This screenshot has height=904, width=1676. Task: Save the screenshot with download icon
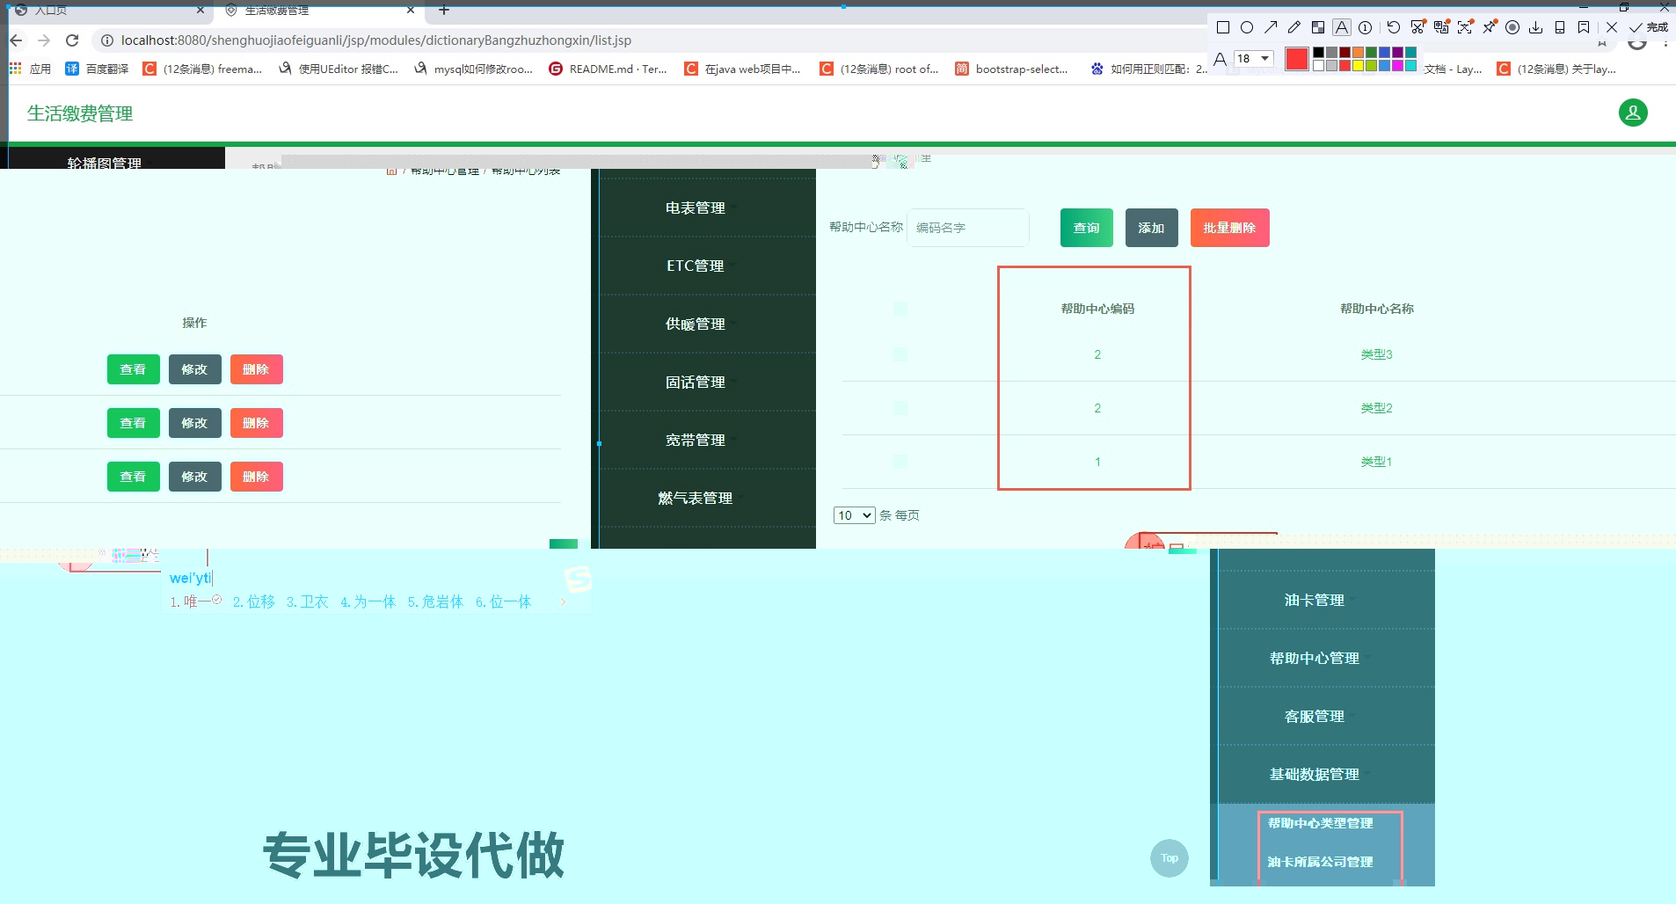point(1536,27)
